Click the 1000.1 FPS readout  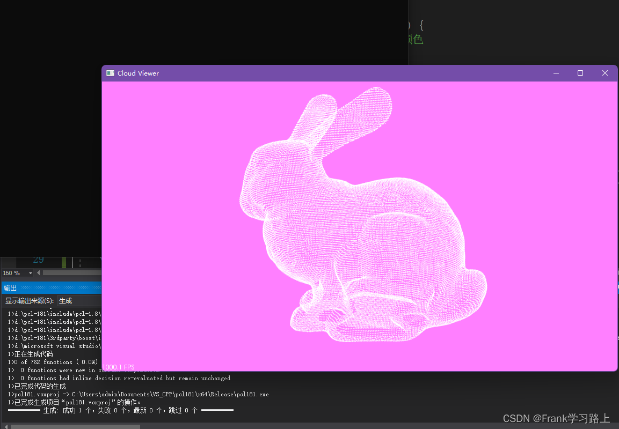119,367
